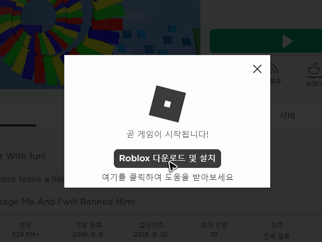Screen dimensions: 322x242
Task: Open the 서버 tab
Action: click(x=287, y=116)
